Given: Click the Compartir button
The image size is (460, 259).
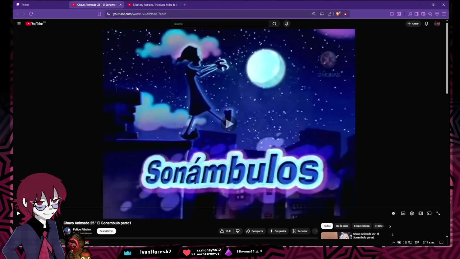Looking at the screenshot, I should point(255,231).
